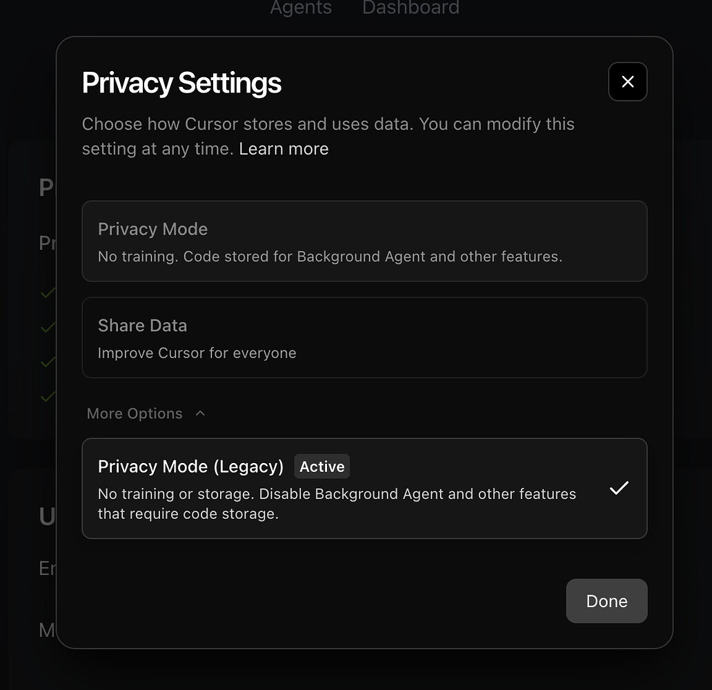Screen dimensions: 712x690
Task: Click the upward chevron beside More Options
Action: [x=200, y=413]
